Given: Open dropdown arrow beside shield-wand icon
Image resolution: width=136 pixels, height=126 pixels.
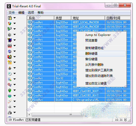Looking at the screenshot, I should 14,40.
